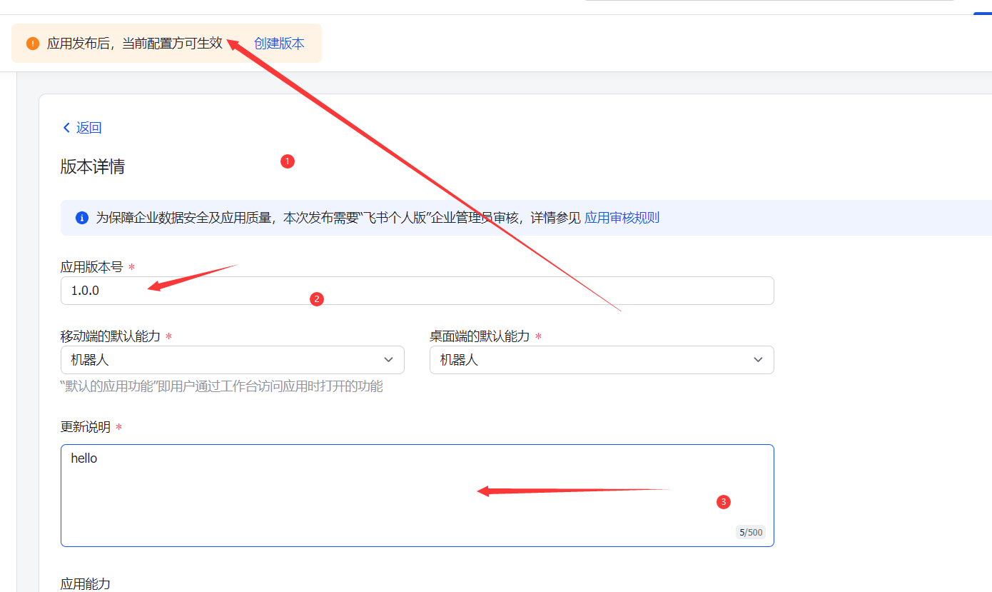Click the 桌面端的默认能力 label
The width and height of the screenshot is (992, 592).
[x=480, y=336]
